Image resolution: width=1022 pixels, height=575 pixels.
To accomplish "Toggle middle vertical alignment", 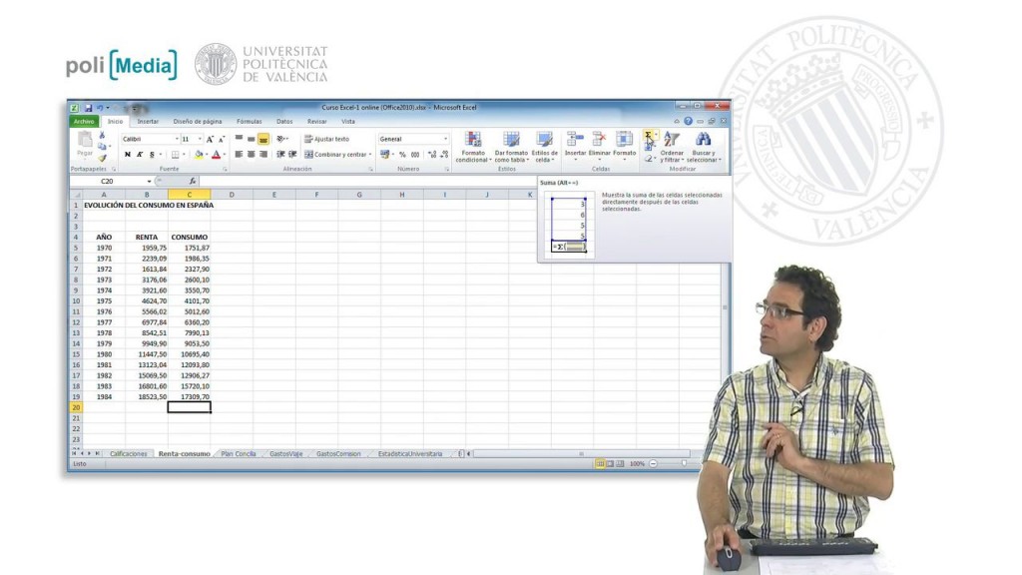I will 251,139.
